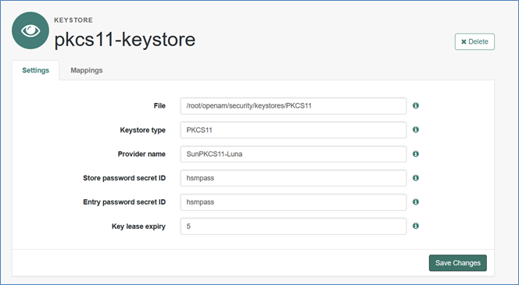Click the File field label
519x285 pixels.
point(159,105)
